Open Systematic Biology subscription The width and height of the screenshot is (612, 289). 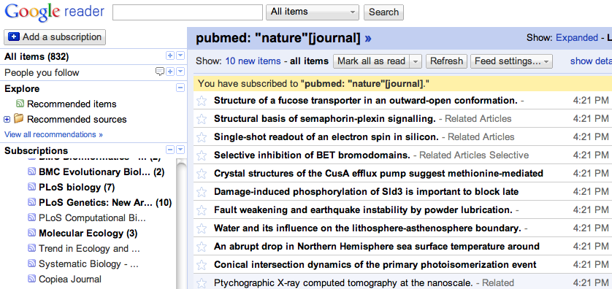coord(88,264)
